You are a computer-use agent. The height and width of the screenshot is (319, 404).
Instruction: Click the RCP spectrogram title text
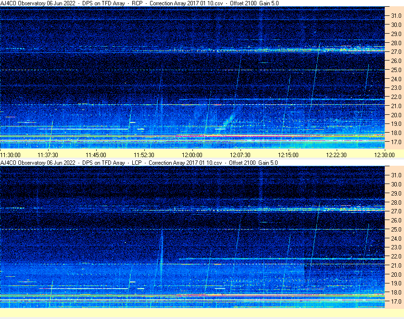pyautogui.click(x=139, y=3)
